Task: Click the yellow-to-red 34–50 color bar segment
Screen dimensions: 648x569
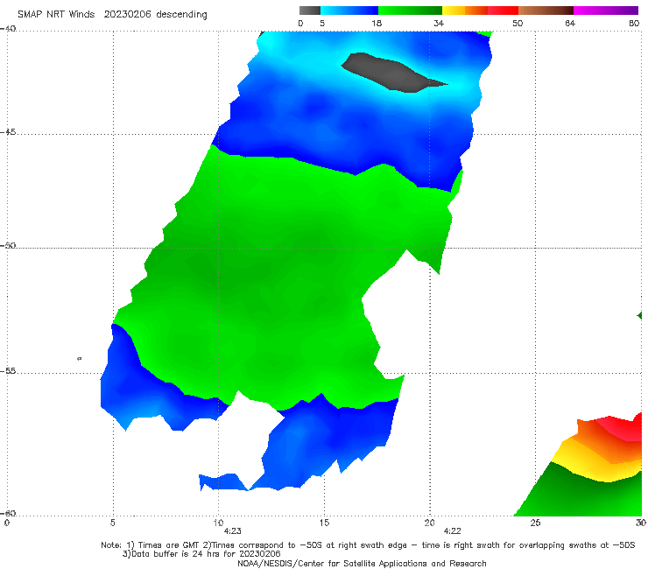Action: (x=480, y=11)
